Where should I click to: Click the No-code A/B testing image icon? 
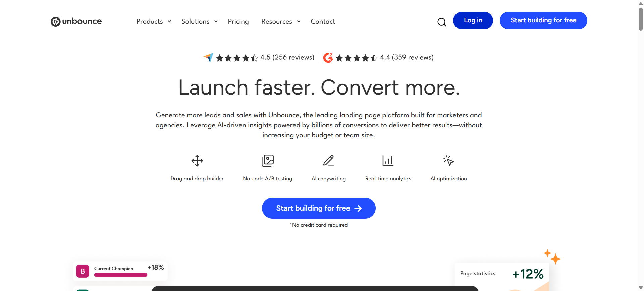(267, 161)
